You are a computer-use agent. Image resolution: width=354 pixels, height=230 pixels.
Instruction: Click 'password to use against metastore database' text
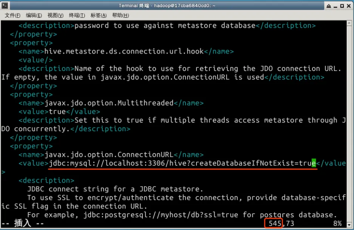coord(165,26)
